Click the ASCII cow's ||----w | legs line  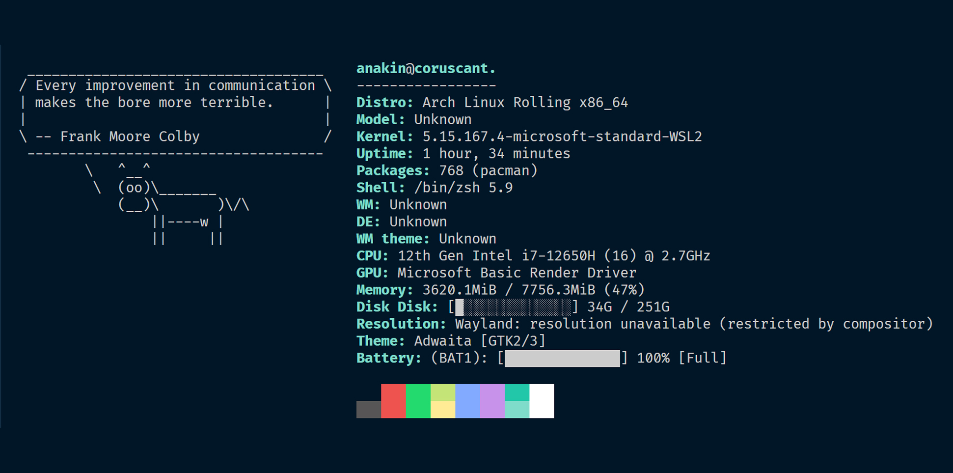(x=188, y=222)
